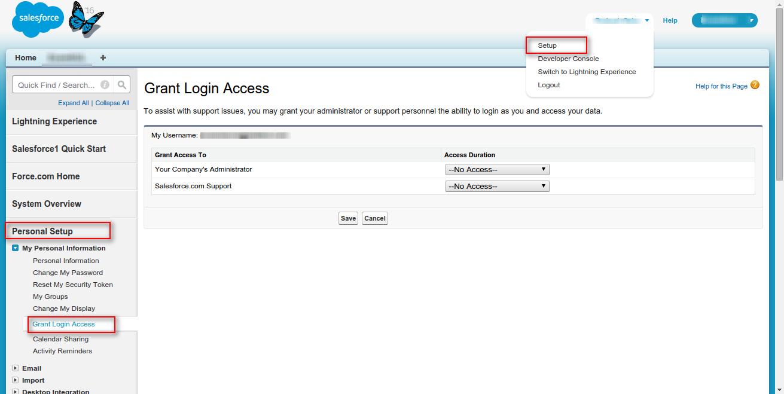Click the butterfly '16 release logo
The width and height of the screenshot is (784, 394).
86,20
